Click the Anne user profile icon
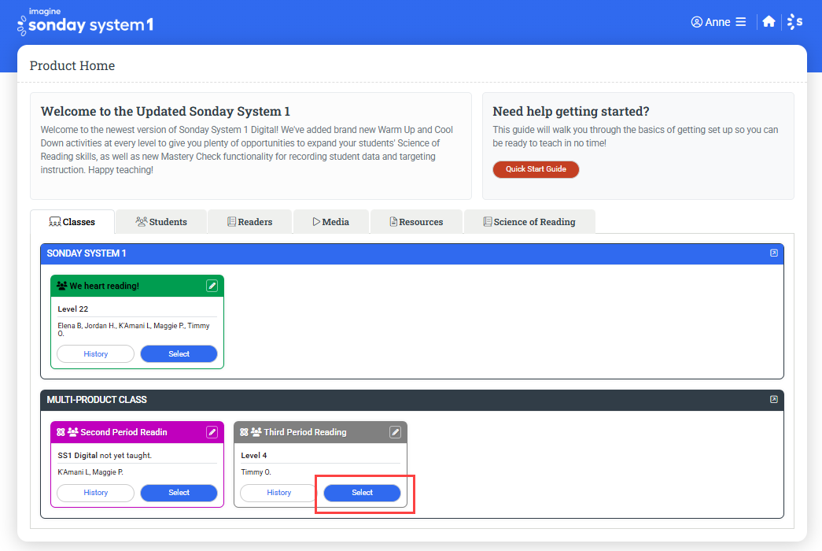822x551 pixels. (696, 22)
